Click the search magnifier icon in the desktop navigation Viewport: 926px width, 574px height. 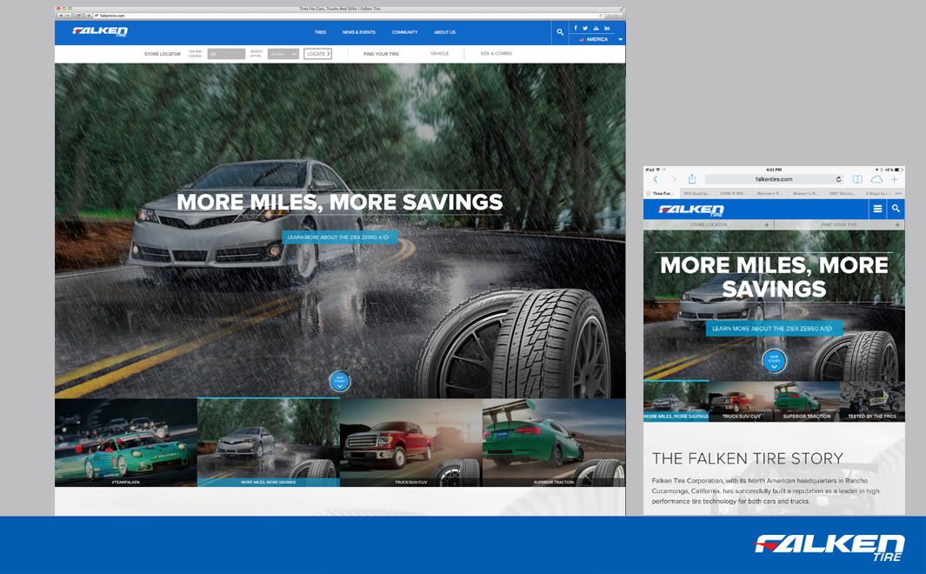pyautogui.click(x=560, y=32)
